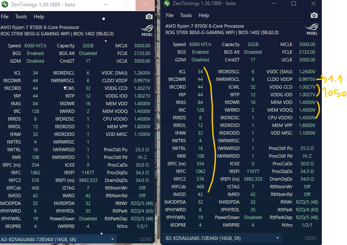Click tRFCsb value 468 in right window
The height and width of the screenshot is (245, 347).
click(x=200, y=187)
